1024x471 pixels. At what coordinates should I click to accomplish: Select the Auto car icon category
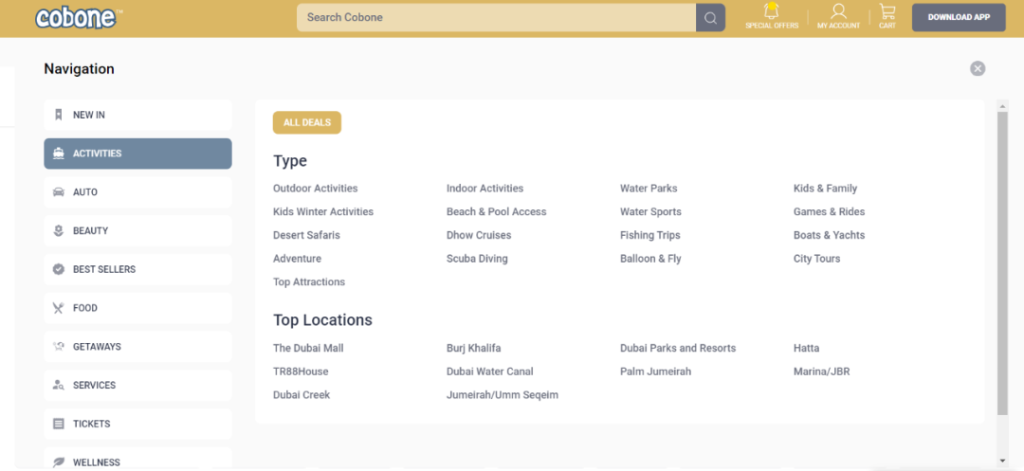tap(59, 192)
